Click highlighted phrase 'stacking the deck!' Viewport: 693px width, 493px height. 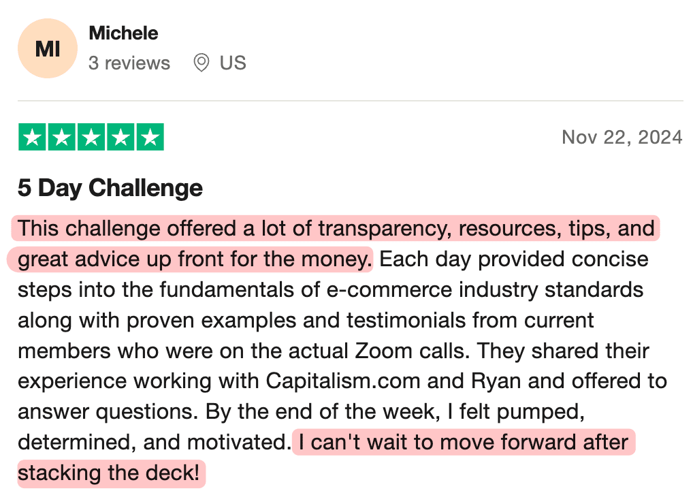[x=111, y=473]
